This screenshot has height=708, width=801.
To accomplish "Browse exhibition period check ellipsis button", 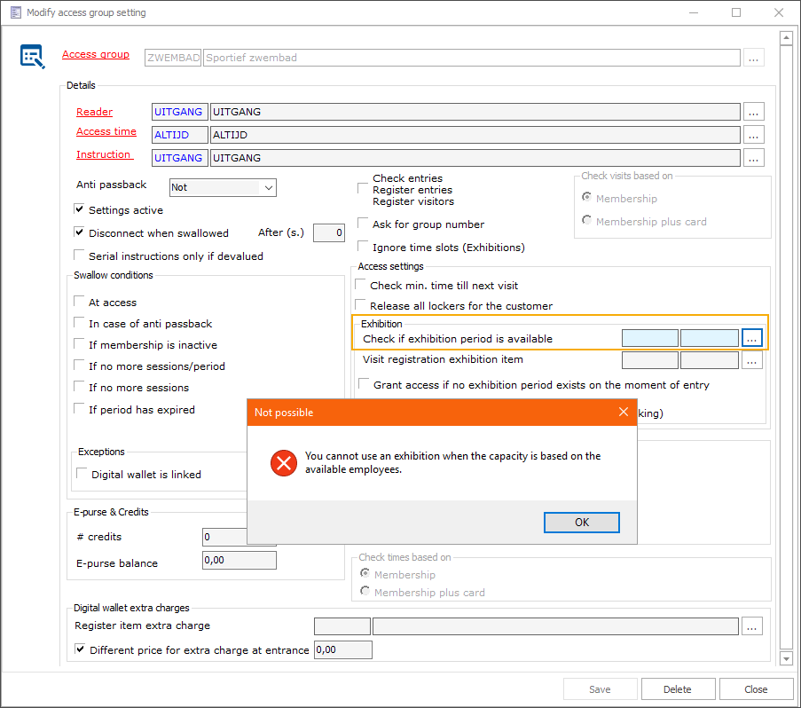I will (x=752, y=338).
